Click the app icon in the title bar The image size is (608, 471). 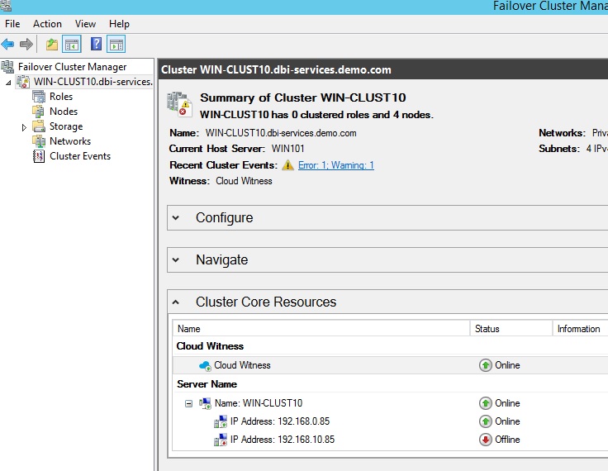click(x=6, y=6)
